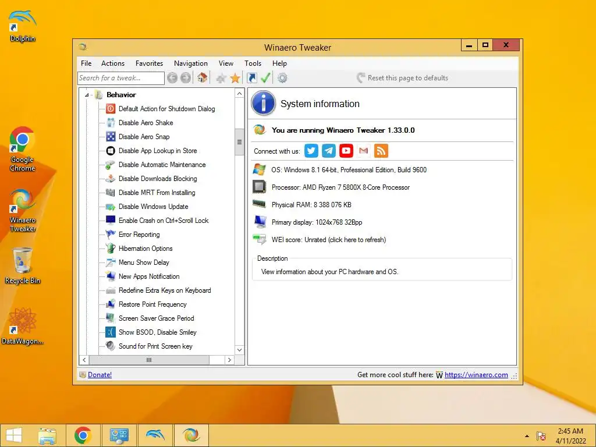Screen dimensions: 596x447
Task: Click the add-to-favorites star with plus
Action: point(221,79)
